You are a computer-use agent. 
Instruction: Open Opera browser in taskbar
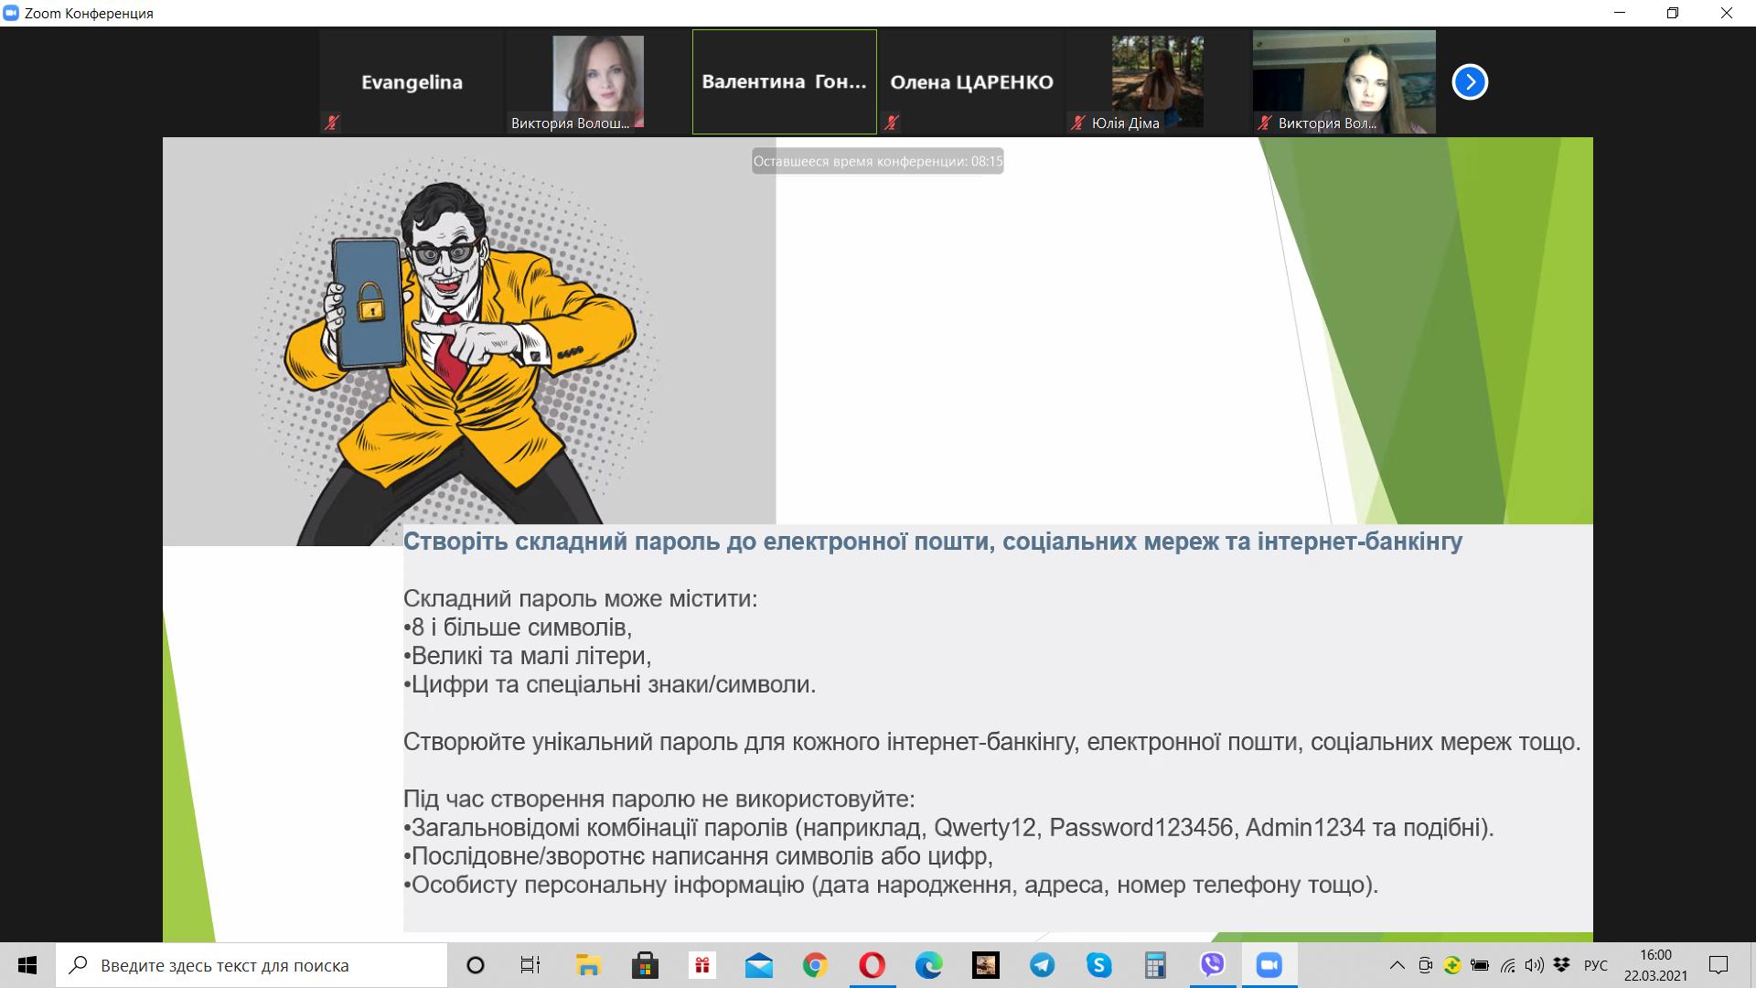[872, 965]
